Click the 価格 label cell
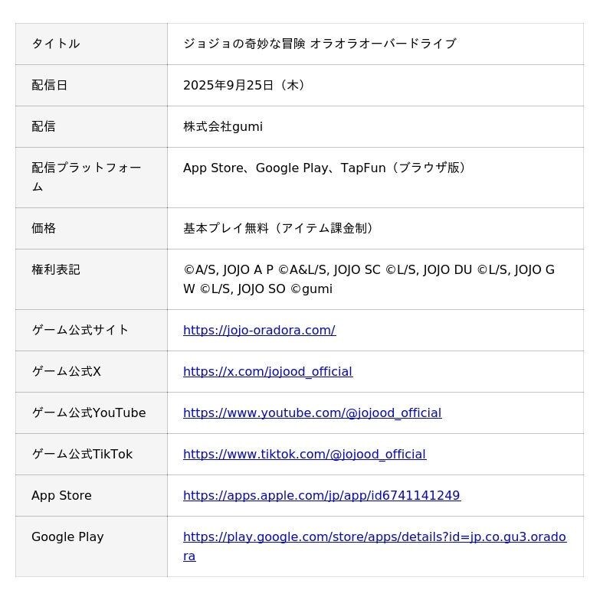 coord(91,229)
